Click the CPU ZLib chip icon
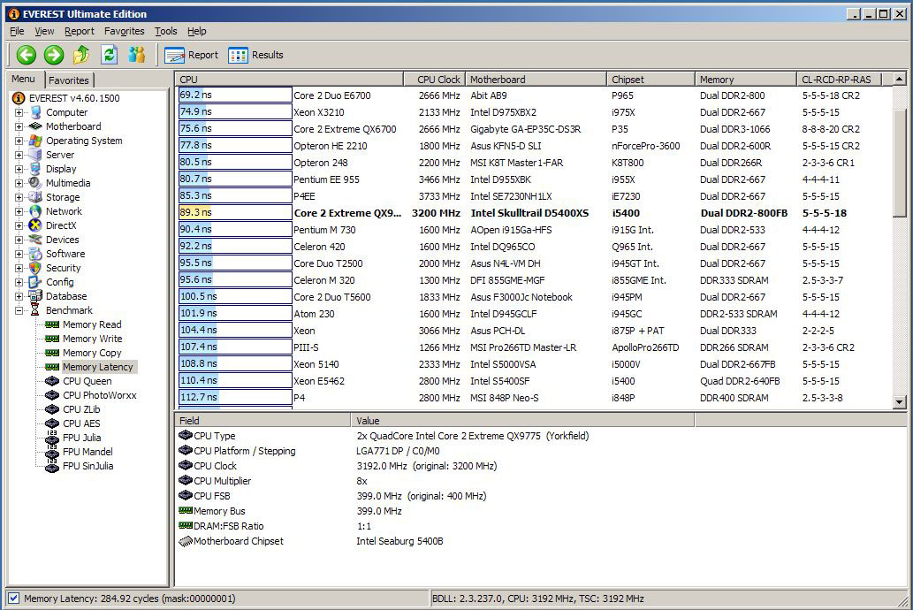The height and width of the screenshot is (610, 913). [x=52, y=409]
